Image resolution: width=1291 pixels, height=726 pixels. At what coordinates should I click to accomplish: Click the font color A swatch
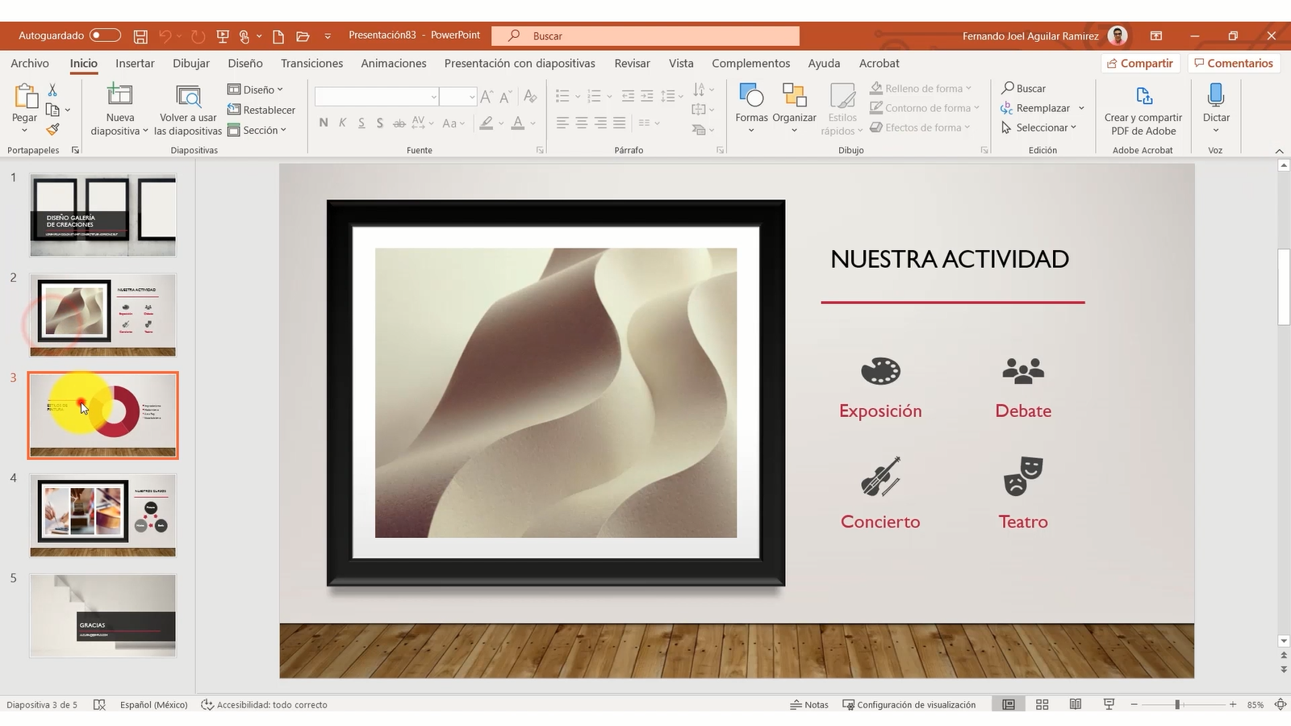point(518,123)
